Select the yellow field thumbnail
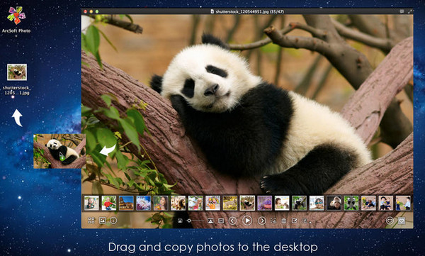The image size is (425, 256). (x=230, y=203)
